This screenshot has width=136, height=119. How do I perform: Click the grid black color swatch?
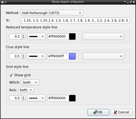point(72,98)
